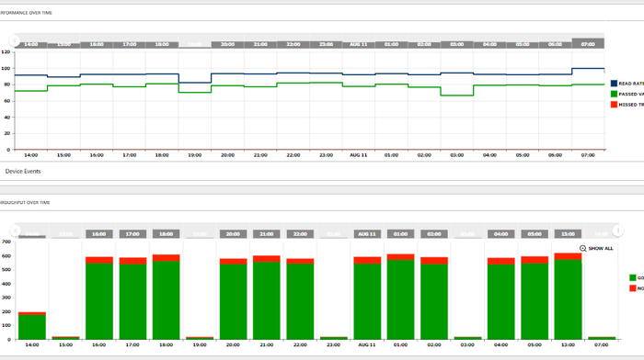Toggle the 05:00 tag in the throughput time selector
This screenshot has width=644, height=360.
(x=535, y=233)
